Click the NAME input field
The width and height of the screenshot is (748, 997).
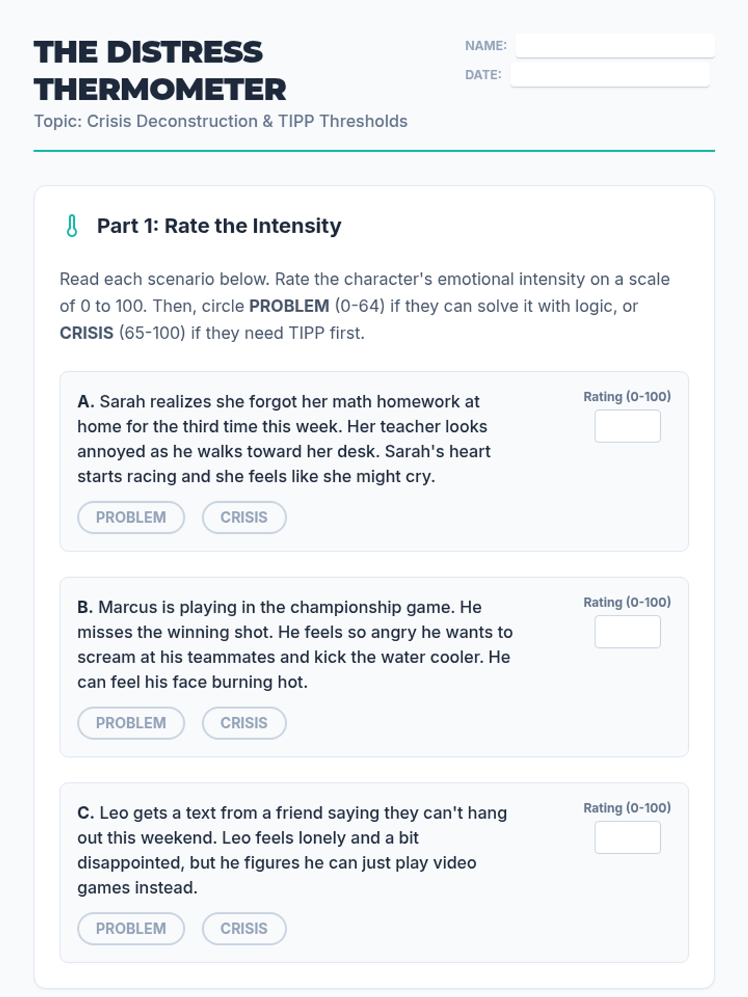tap(615, 45)
